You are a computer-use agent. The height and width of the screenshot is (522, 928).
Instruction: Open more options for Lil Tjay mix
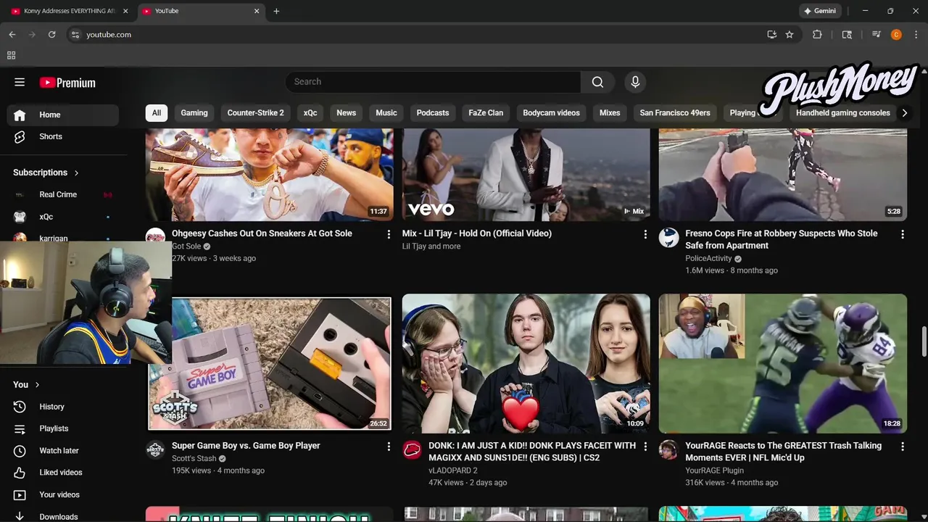click(x=645, y=234)
